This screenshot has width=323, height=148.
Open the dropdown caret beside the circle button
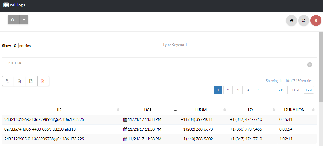pos(24,20)
